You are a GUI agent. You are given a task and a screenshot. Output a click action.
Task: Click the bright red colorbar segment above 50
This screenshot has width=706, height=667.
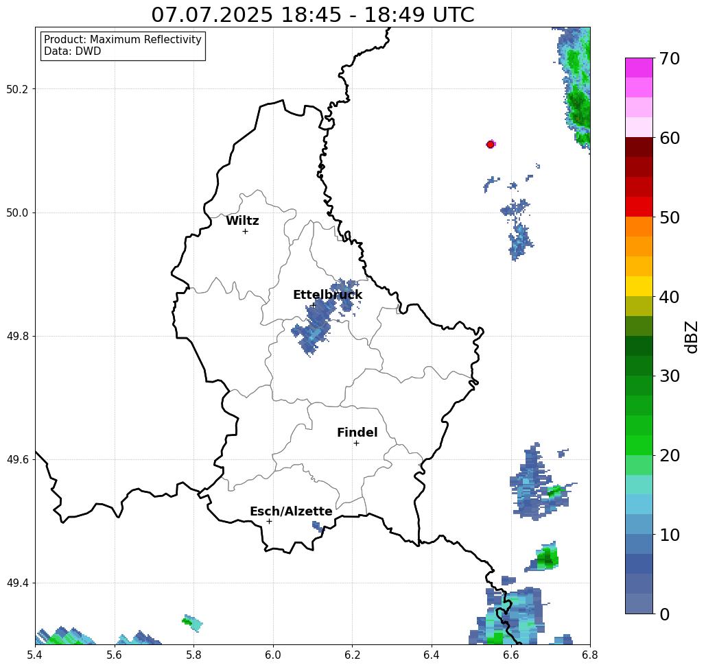639,207
